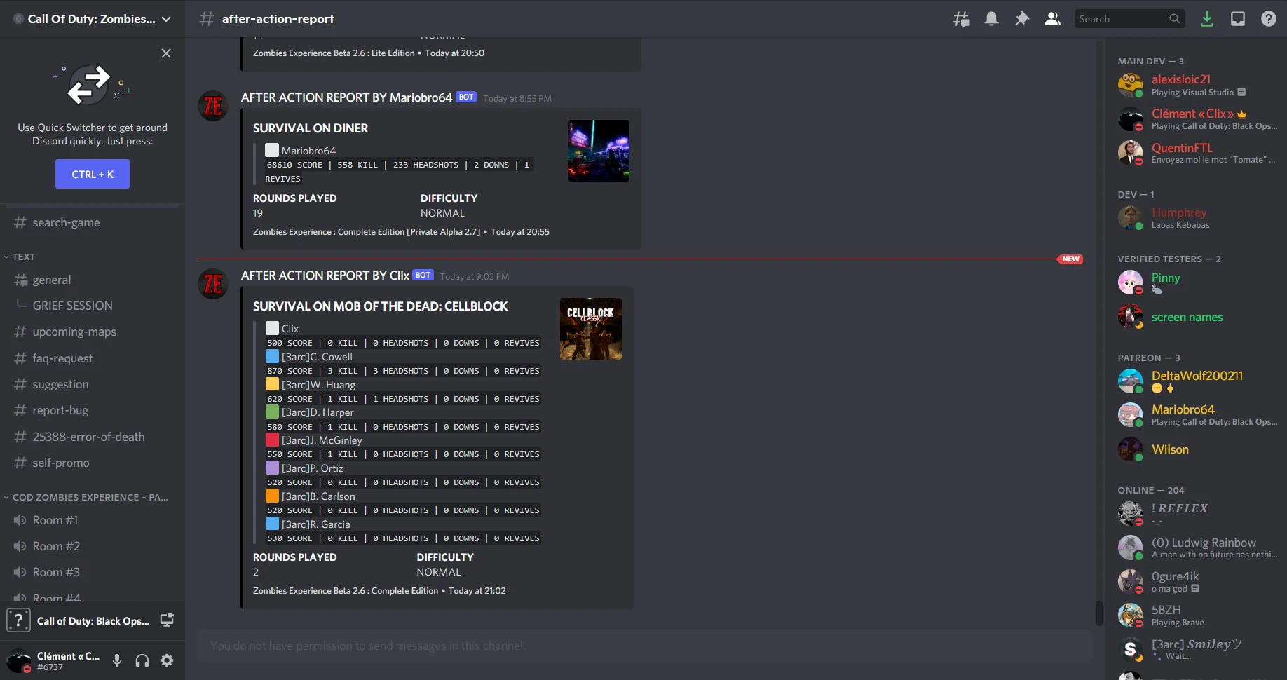Viewport: 1287px width, 680px height.
Task: Click the bot name AFTER ACTION REPORT BY Clix
Action: [x=325, y=276]
